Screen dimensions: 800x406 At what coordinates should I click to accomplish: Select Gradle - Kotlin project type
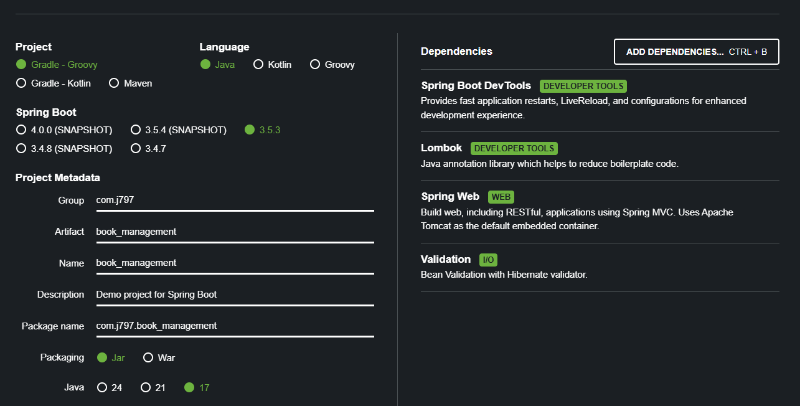pyautogui.click(x=54, y=83)
